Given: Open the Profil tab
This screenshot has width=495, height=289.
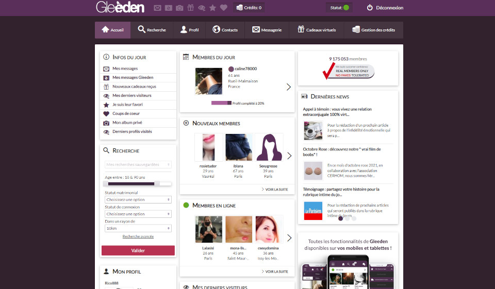Looking at the screenshot, I should [x=189, y=30].
